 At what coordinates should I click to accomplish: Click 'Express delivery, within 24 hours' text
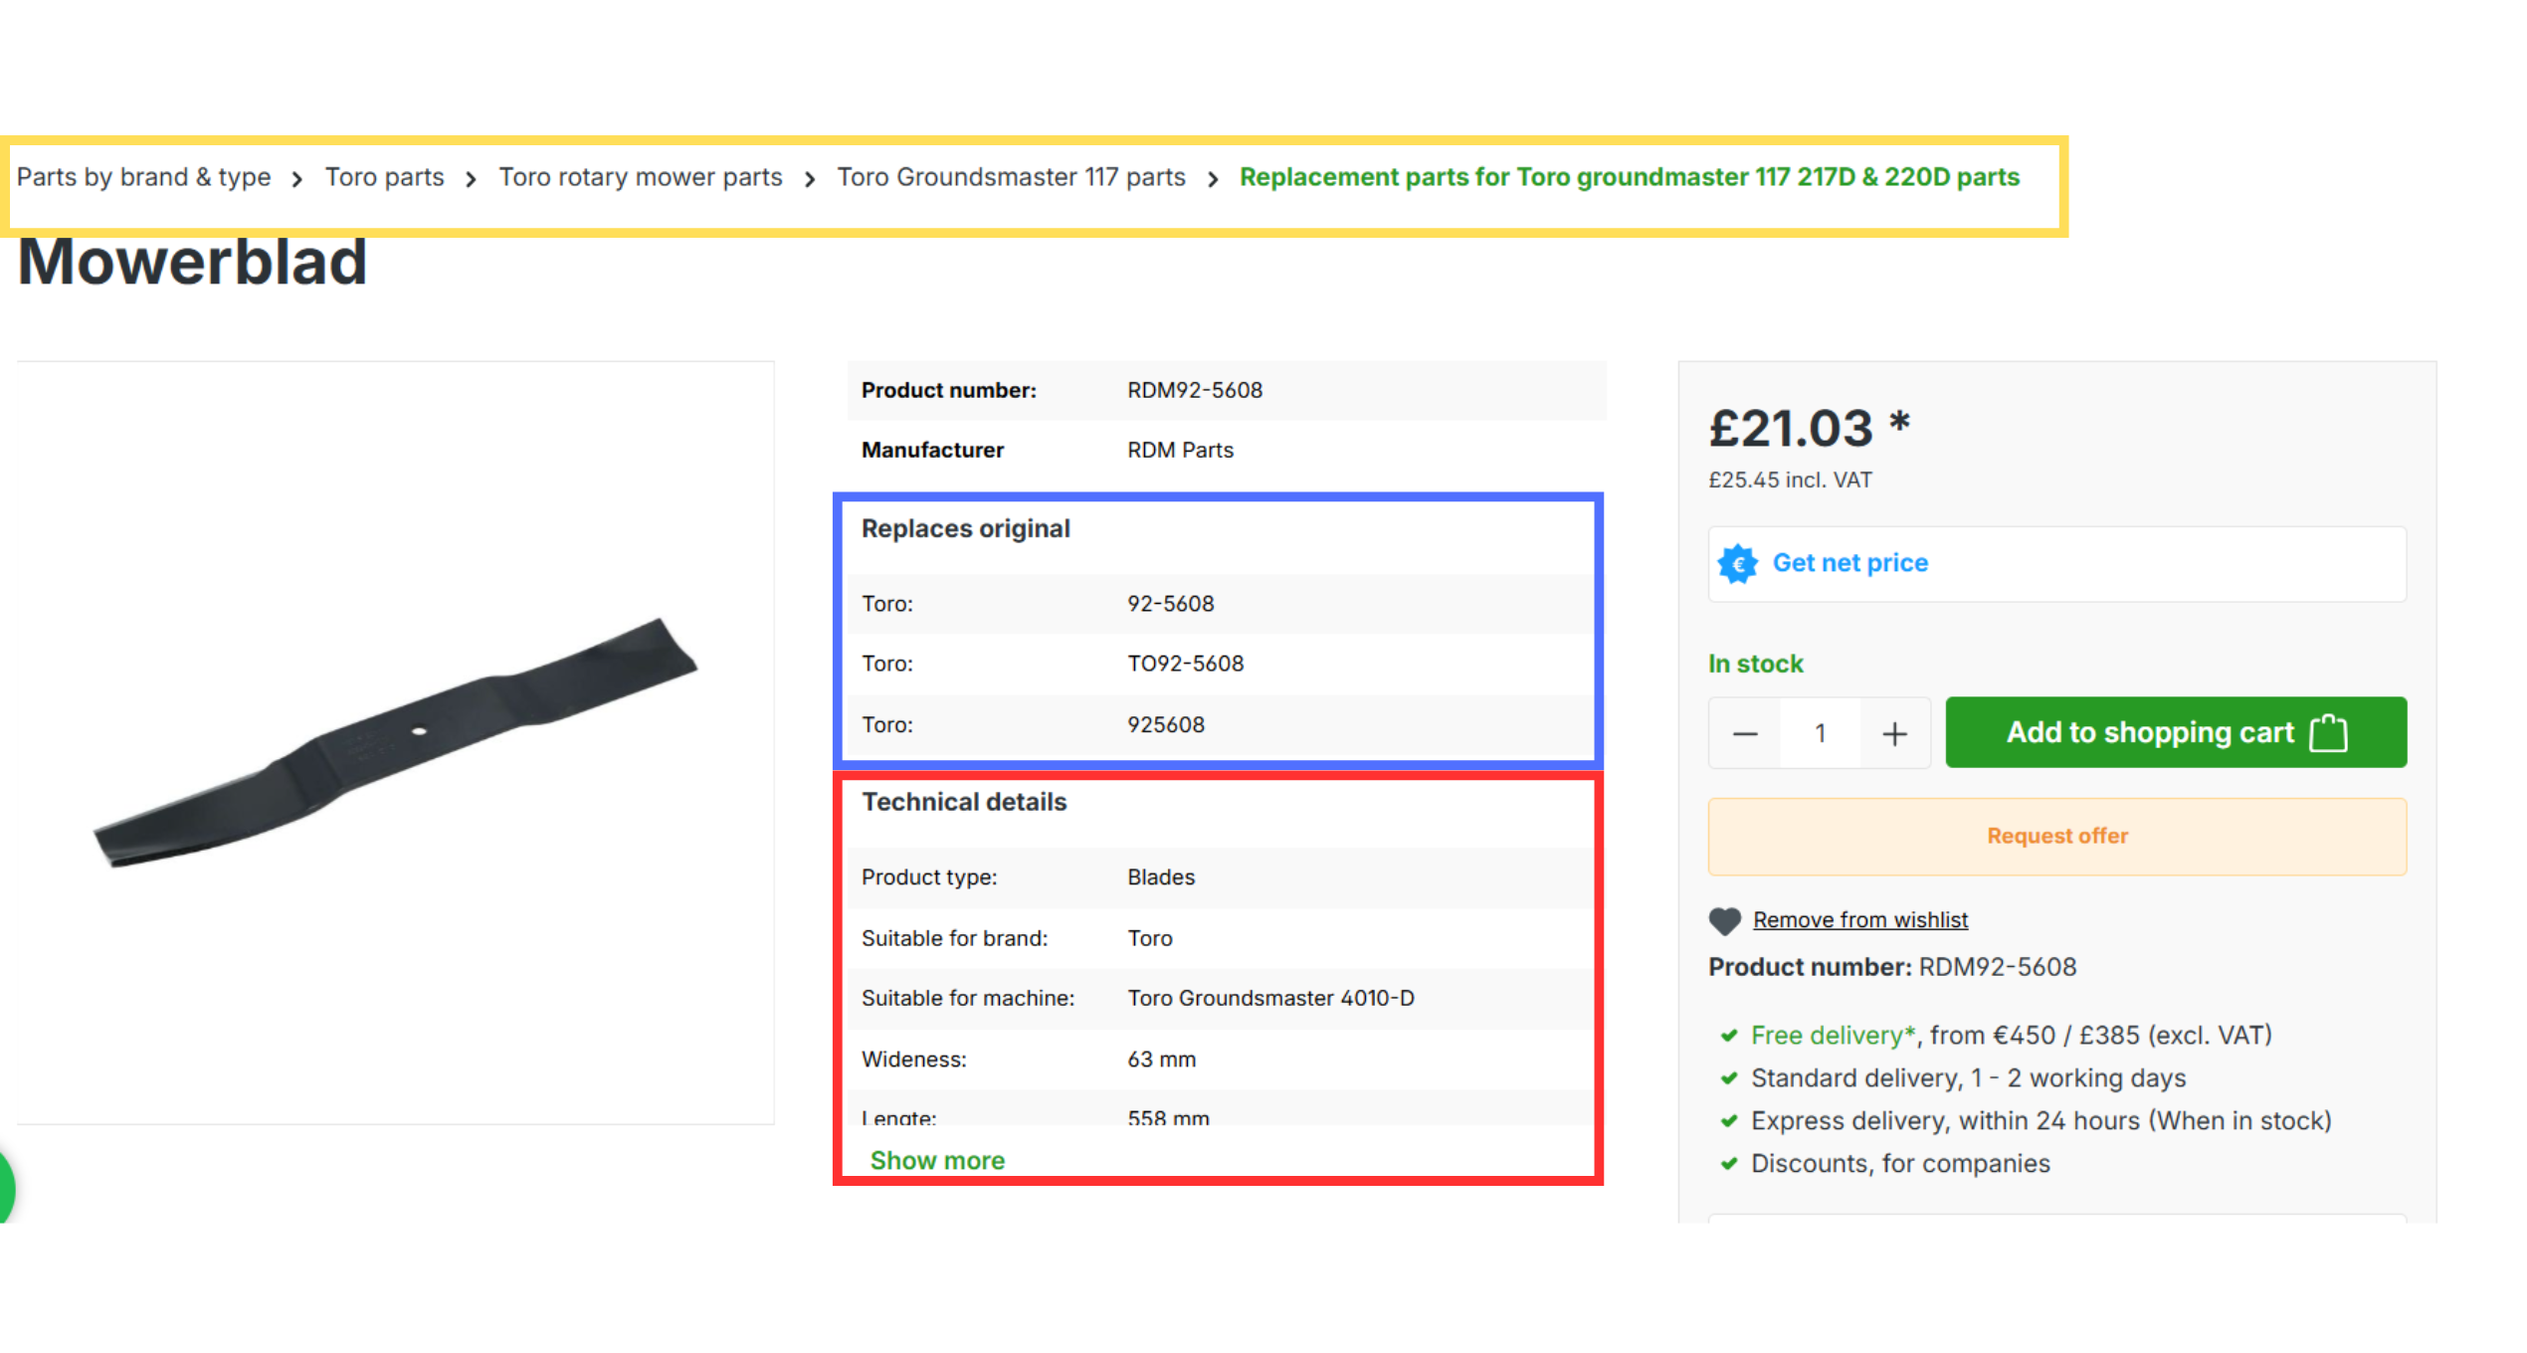2041,1121
